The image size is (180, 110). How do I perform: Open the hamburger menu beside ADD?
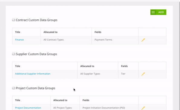tap(153, 12)
